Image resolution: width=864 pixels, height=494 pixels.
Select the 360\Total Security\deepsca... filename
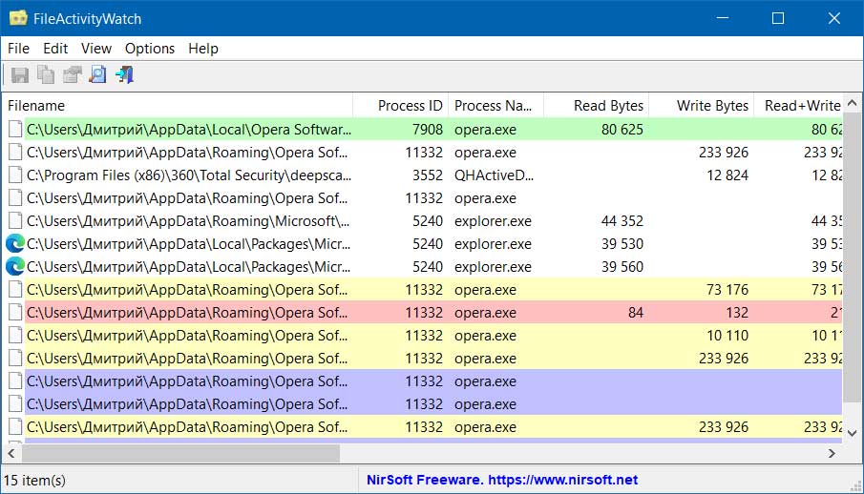pyautogui.click(x=188, y=175)
